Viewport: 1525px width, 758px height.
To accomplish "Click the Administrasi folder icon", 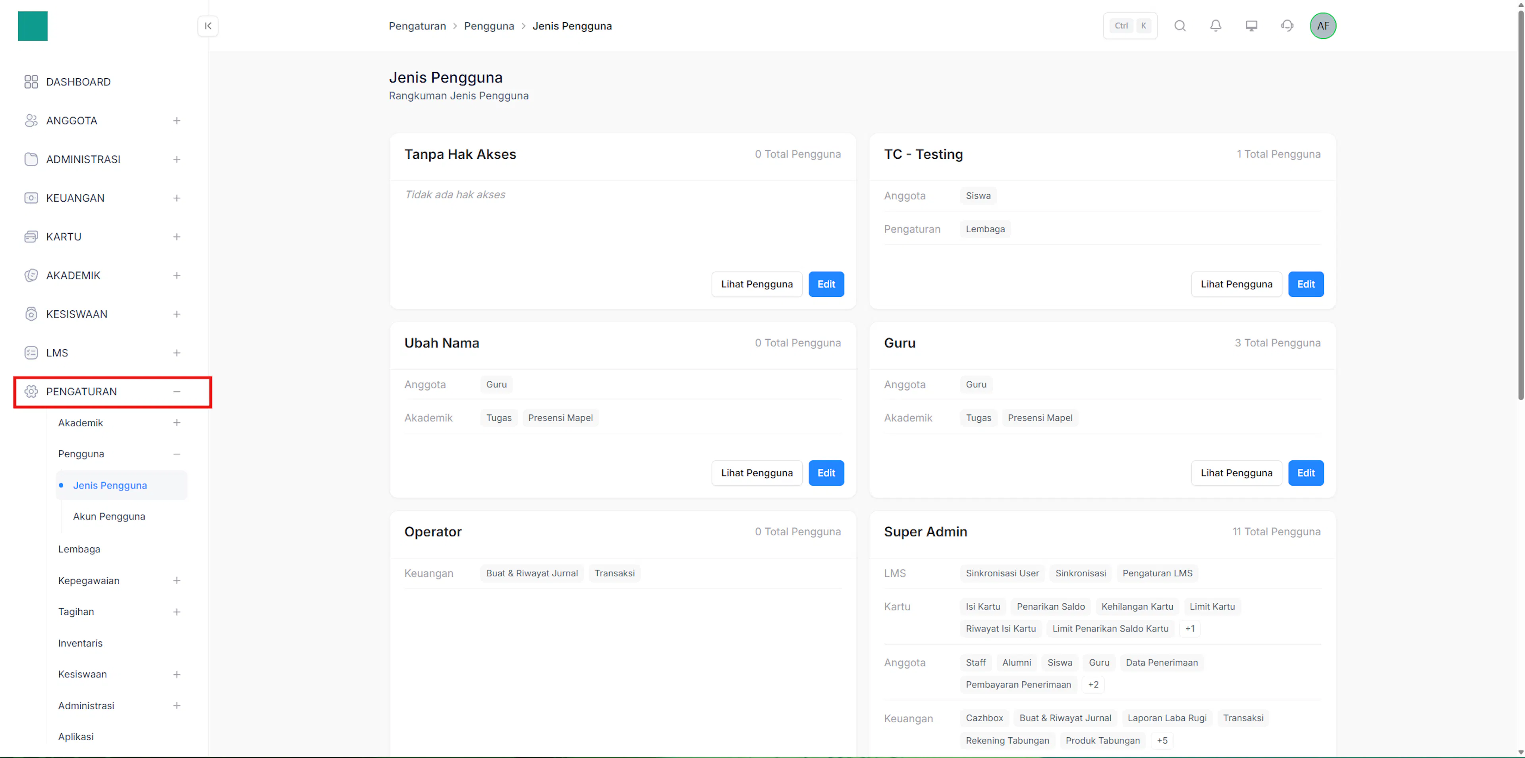I will (31, 159).
